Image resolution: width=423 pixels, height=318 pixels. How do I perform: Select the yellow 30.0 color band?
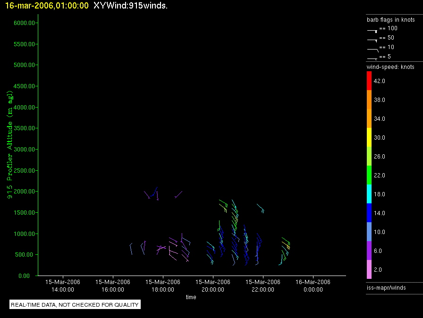tap(369, 137)
